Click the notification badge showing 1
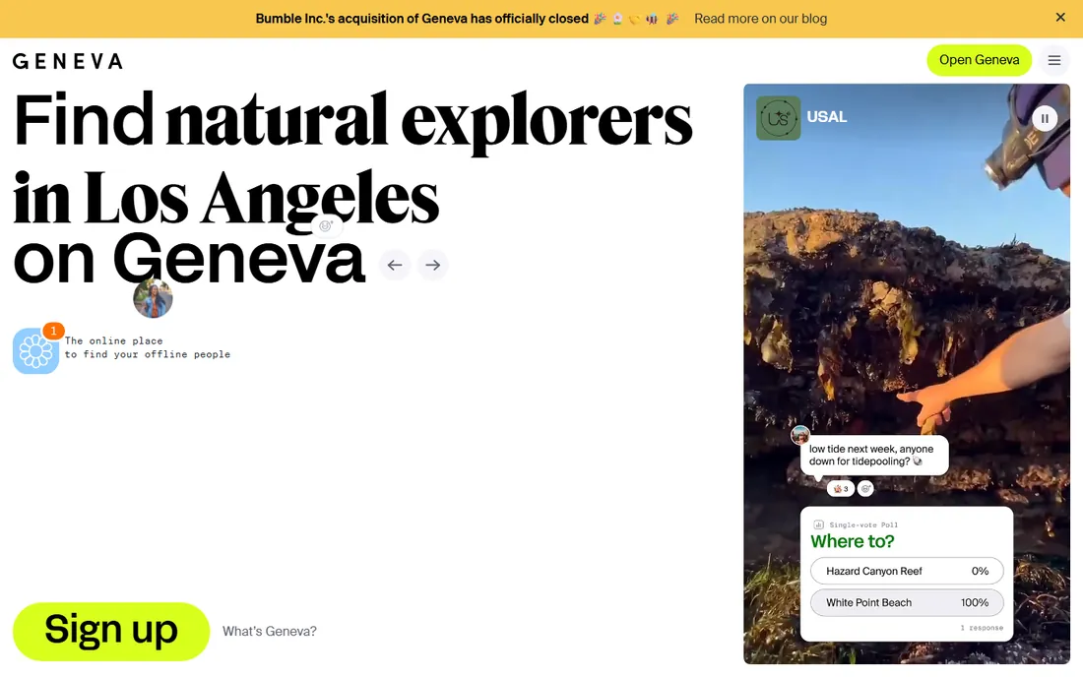Image resolution: width=1083 pixels, height=677 pixels. (53, 332)
